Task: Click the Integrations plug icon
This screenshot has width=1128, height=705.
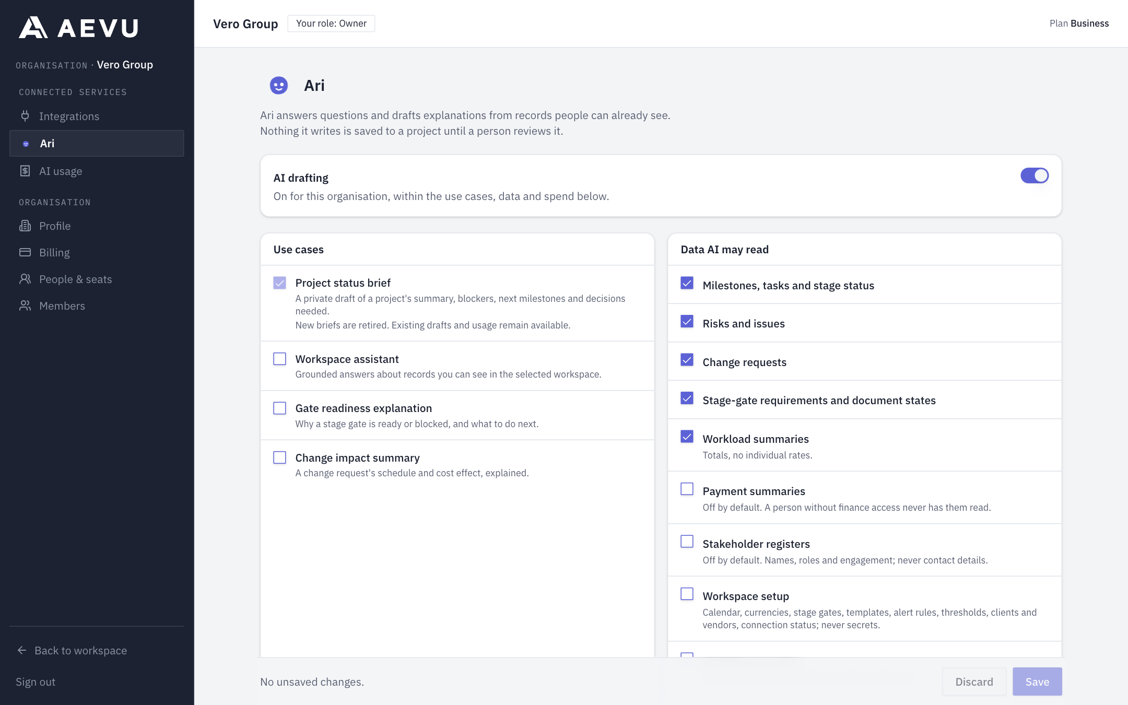Action: tap(25, 116)
